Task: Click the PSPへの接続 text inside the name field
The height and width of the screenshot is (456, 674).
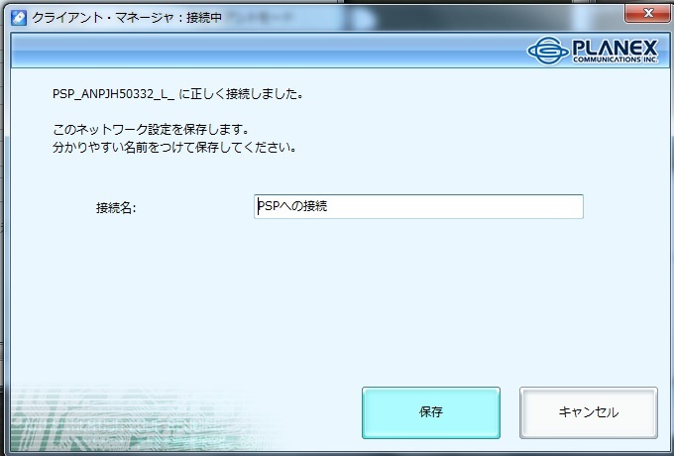Action: coord(292,206)
